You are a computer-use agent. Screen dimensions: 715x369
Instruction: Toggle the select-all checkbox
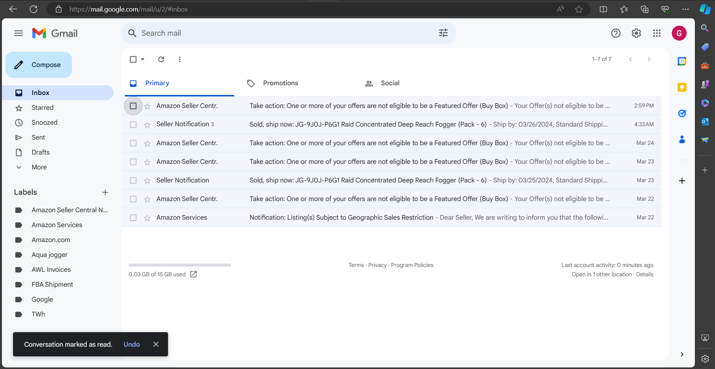pos(133,59)
